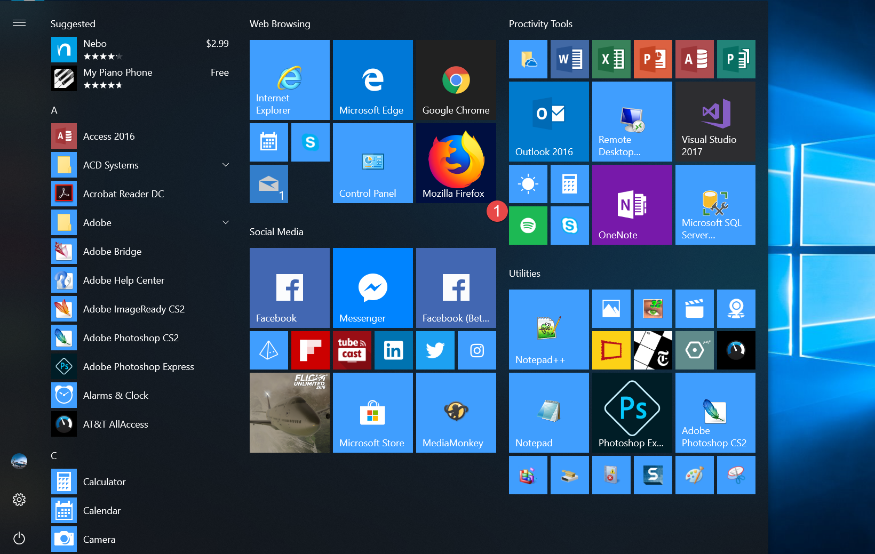Expand the hamburger menu at top left
The height and width of the screenshot is (554, 875).
(19, 22)
